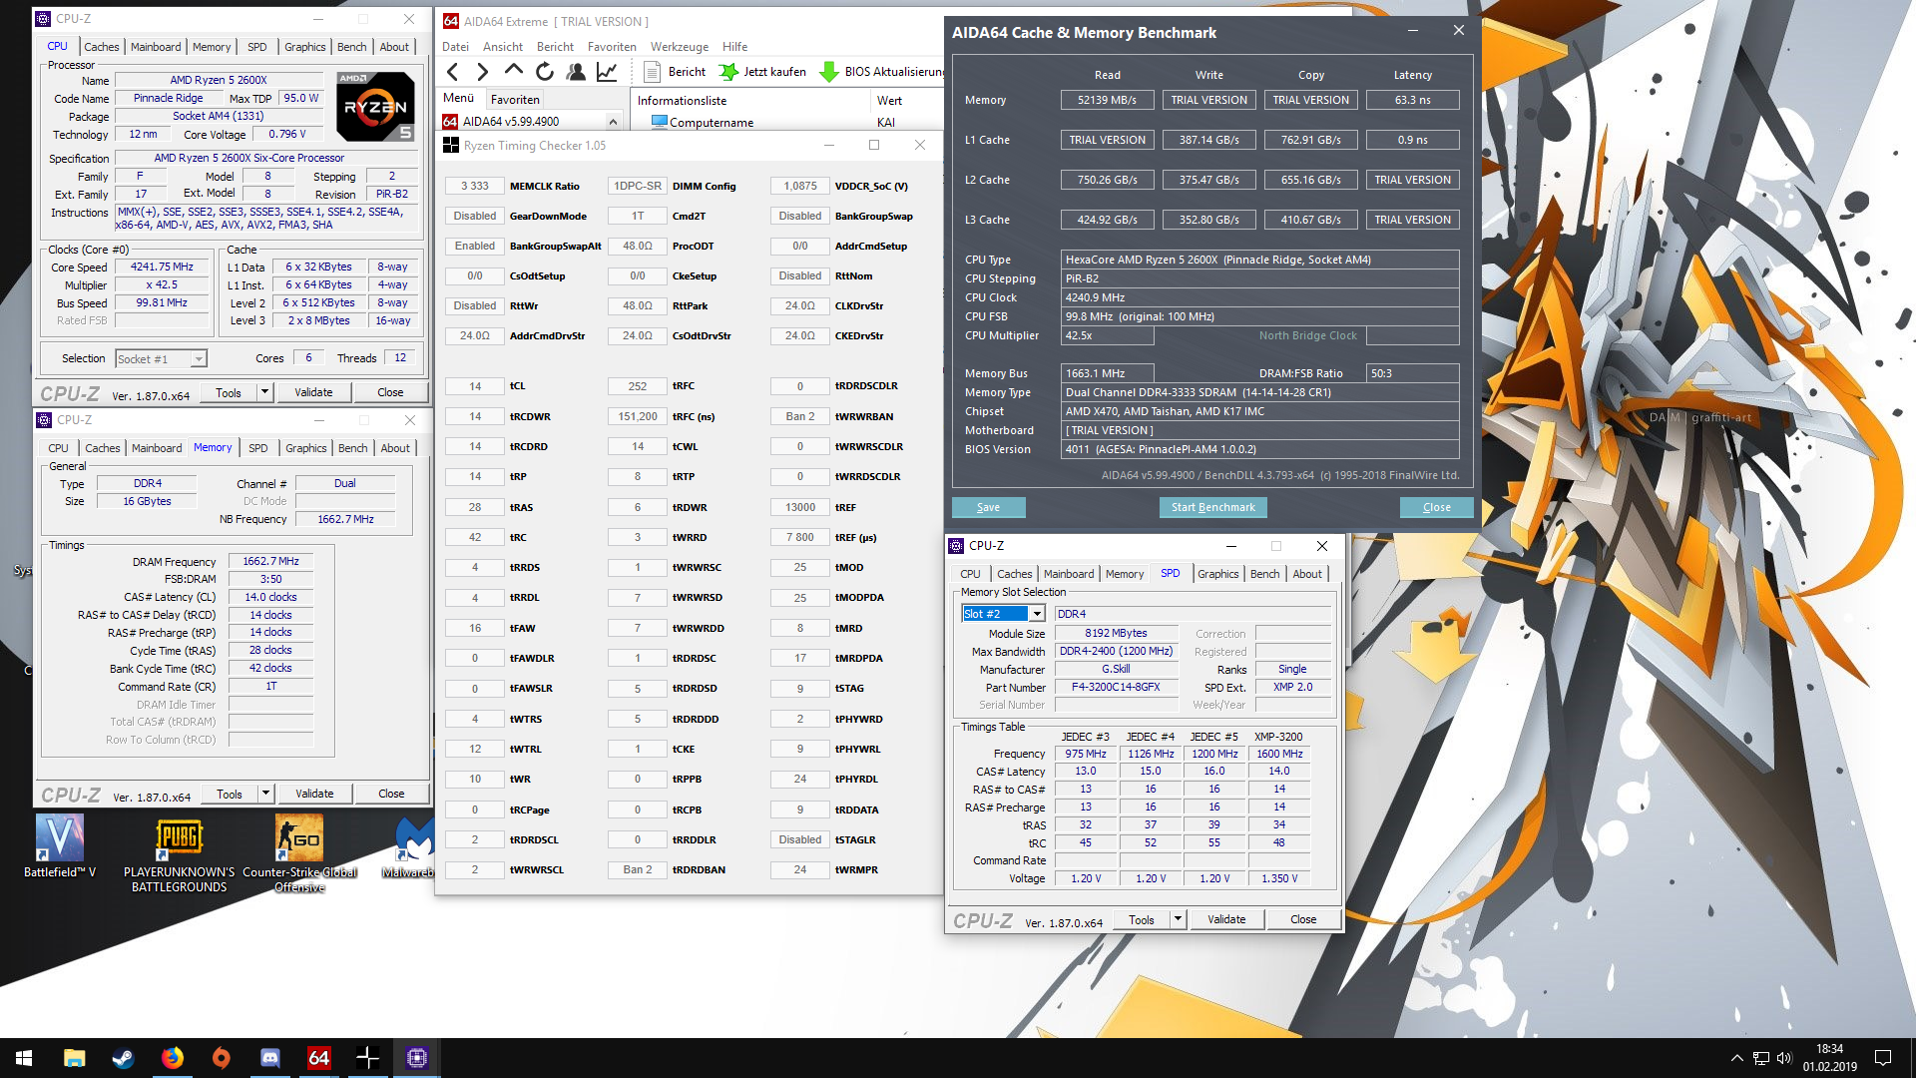Click the AIDA64 up-level arrow icon
Image resolution: width=1916 pixels, height=1078 pixels.
pyautogui.click(x=513, y=71)
